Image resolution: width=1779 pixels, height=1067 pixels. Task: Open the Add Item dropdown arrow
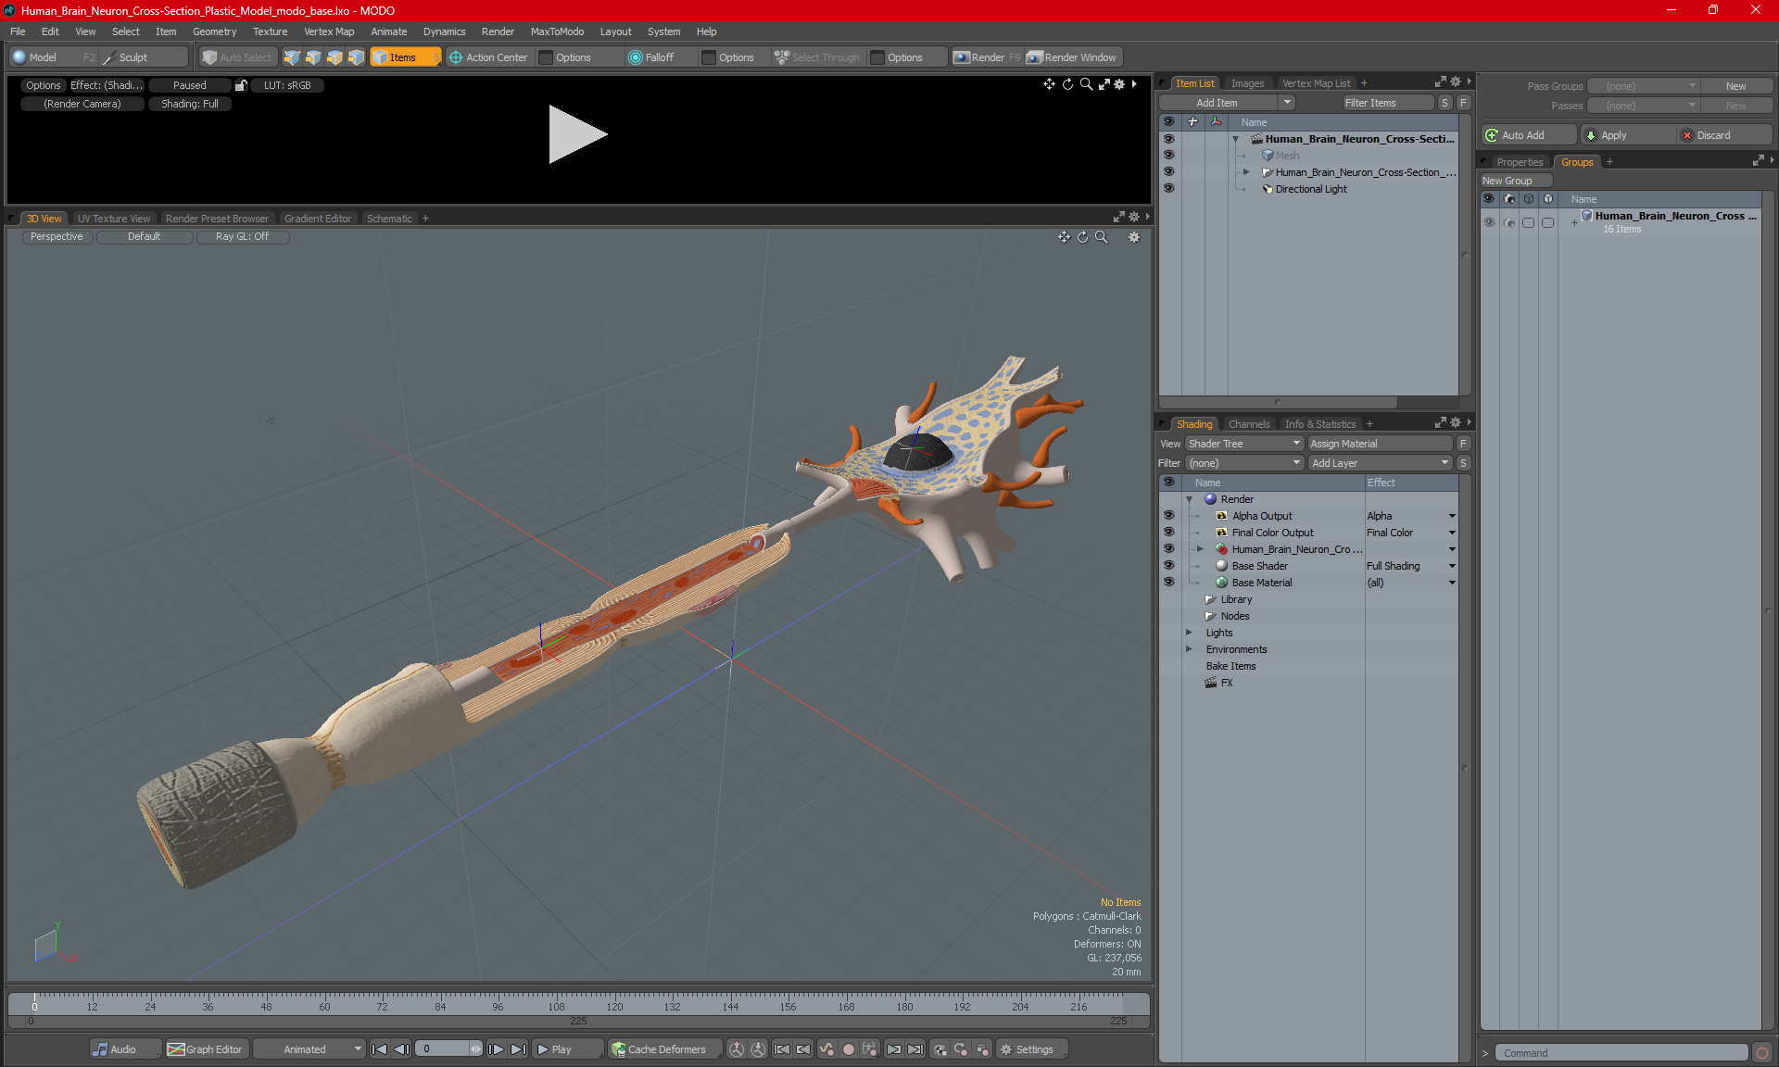(1287, 103)
